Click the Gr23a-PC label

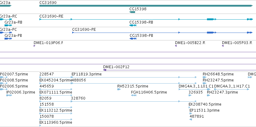(x=8, y=30)
